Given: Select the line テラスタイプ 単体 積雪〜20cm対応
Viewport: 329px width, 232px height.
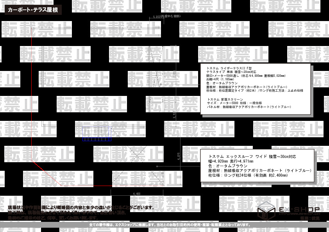Looking at the screenshot, I should 231,72.
